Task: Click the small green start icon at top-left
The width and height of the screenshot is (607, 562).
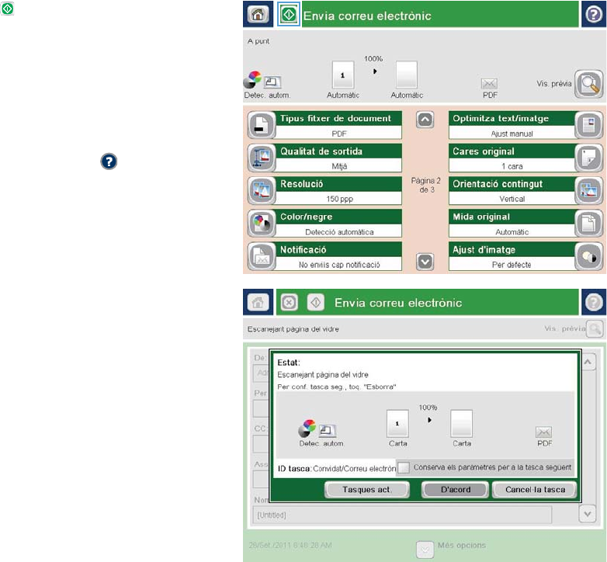Action: [7, 9]
